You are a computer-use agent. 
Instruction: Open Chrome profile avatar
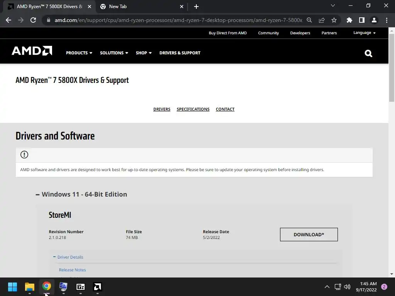coord(374,20)
